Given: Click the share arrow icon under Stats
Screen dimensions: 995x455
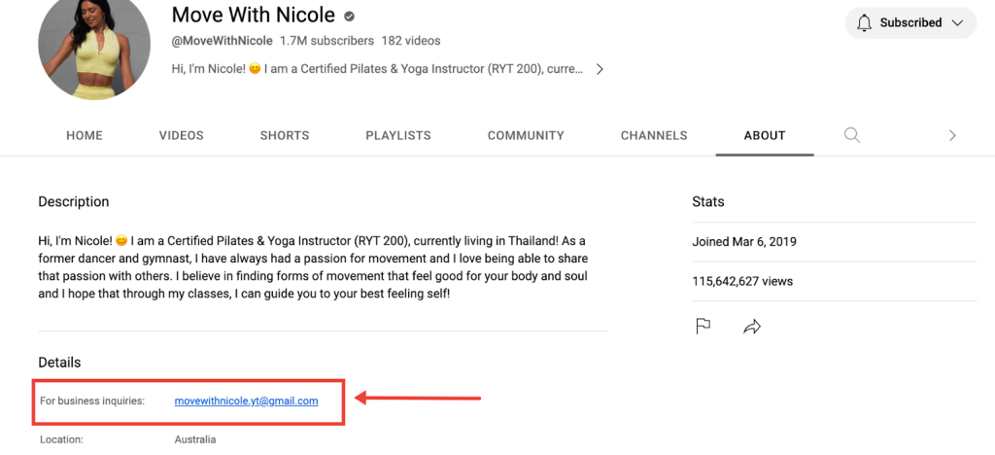Looking at the screenshot, I should click(751, 327).
